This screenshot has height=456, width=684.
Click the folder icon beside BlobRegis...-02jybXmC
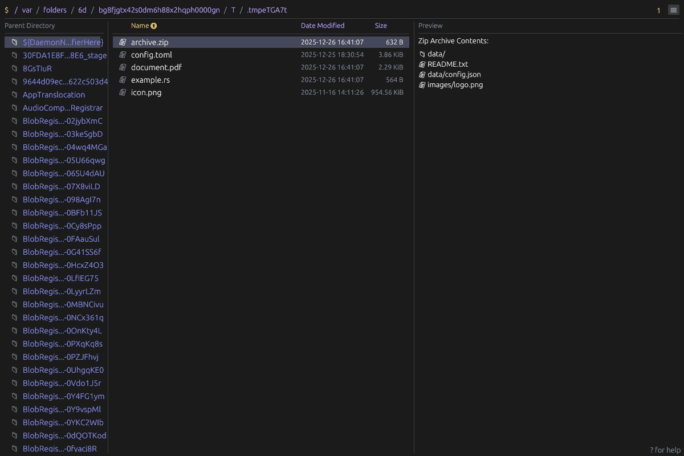click(15, 121)
